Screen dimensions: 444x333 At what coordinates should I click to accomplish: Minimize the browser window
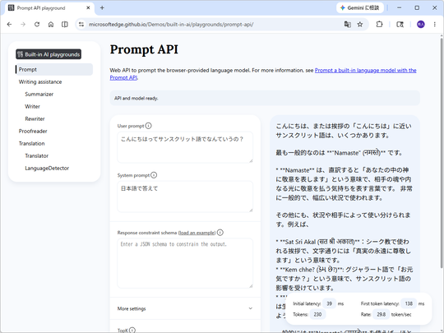tap(400, 8)
